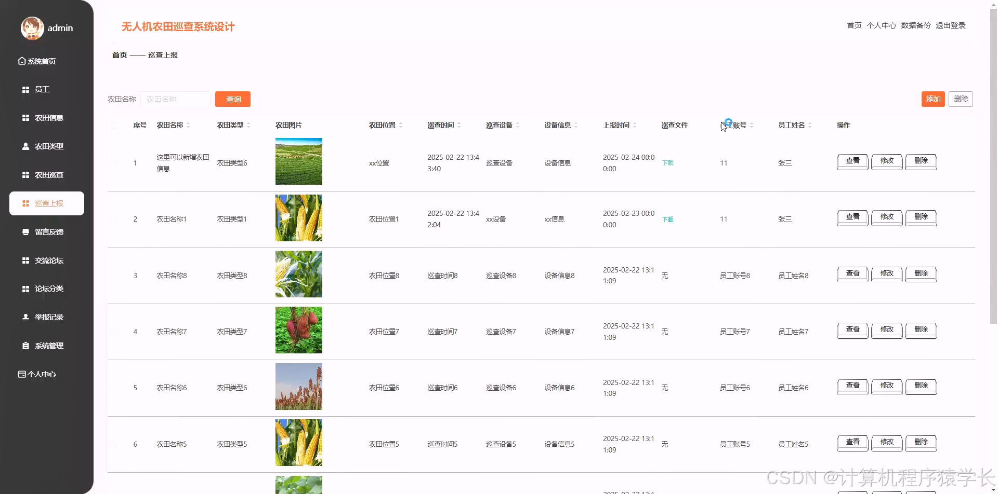Image resolution: width=998 pixels, height=494 pixels.
Task: Open the image thumbnail in 农田名称8 row
Action: coord(299,274)
